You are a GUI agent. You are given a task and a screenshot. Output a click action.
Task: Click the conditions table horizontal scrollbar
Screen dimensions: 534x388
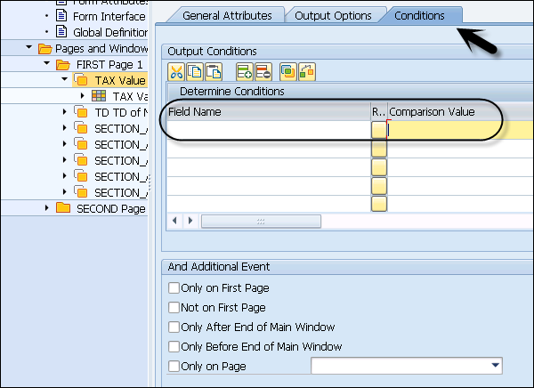coord(259,221)
